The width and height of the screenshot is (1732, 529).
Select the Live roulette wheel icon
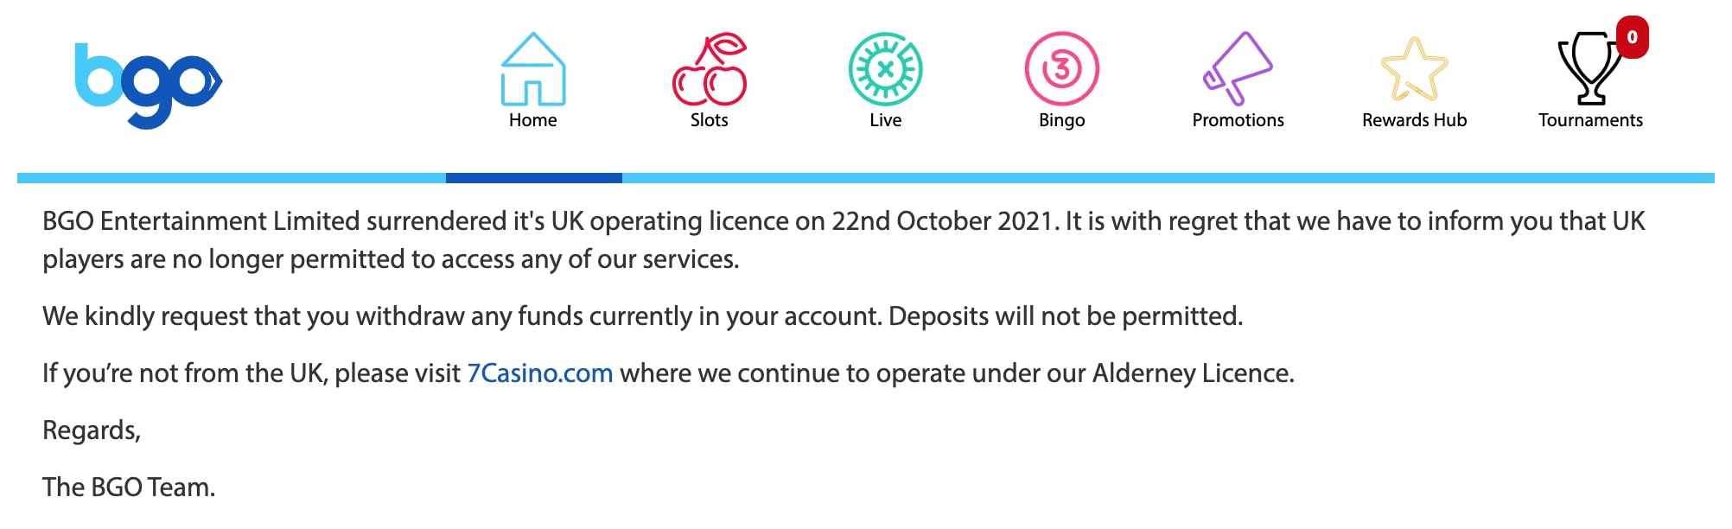pos(886,68)
